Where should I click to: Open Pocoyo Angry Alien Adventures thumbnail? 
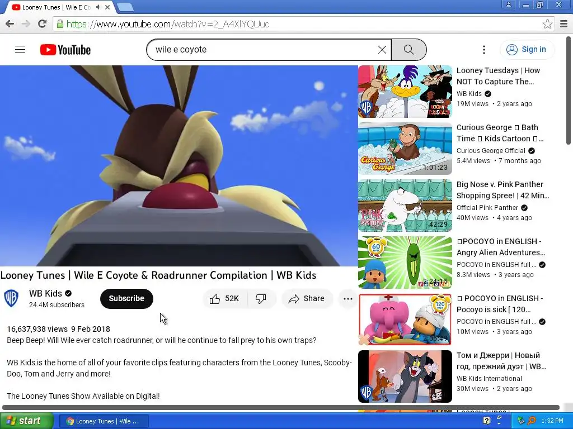coord(405,263)
